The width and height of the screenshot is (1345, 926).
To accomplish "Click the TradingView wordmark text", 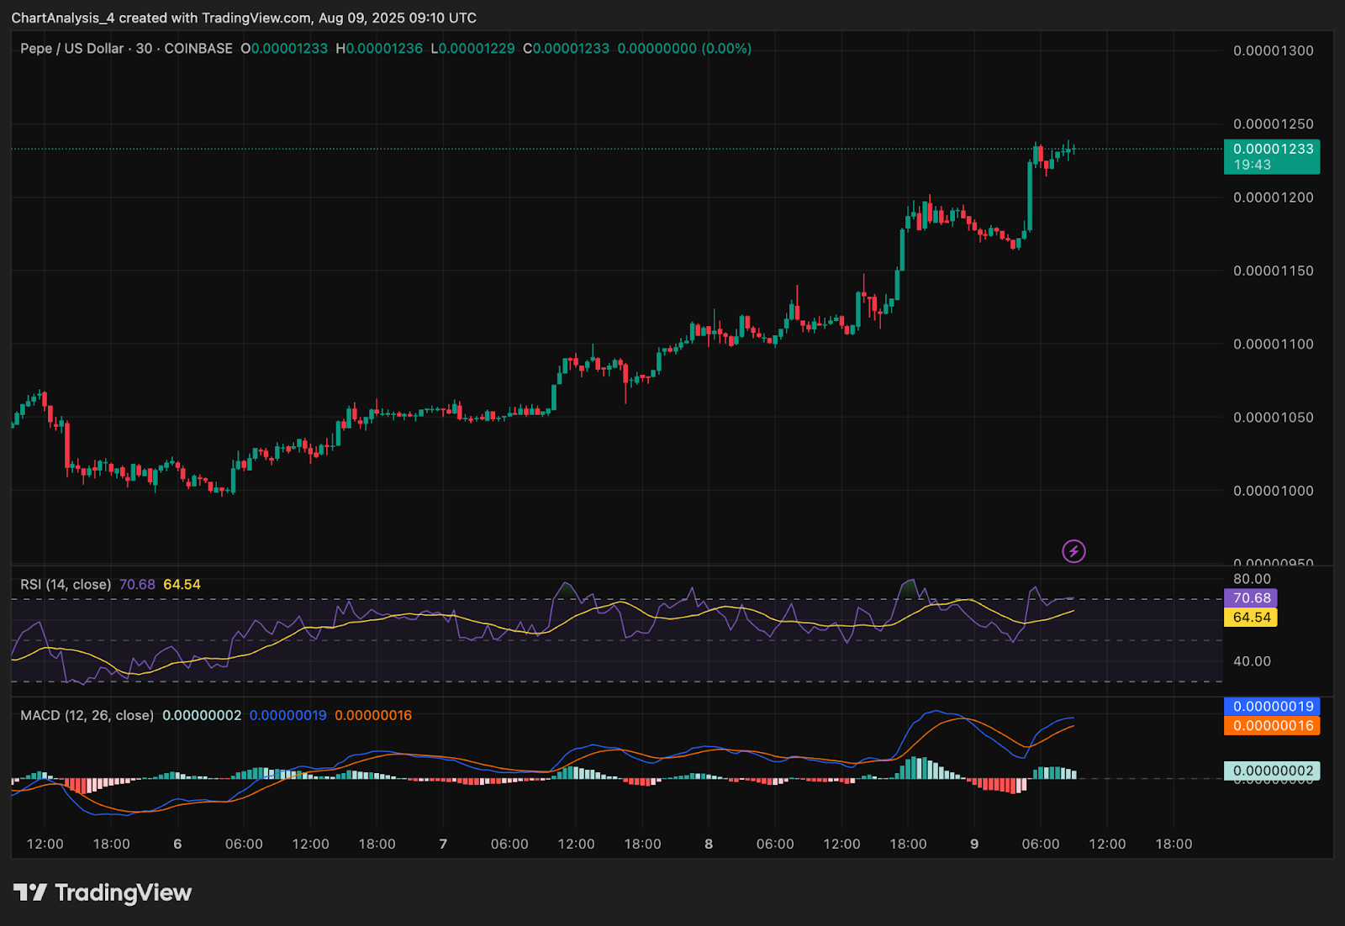I will tap(123, 892).
